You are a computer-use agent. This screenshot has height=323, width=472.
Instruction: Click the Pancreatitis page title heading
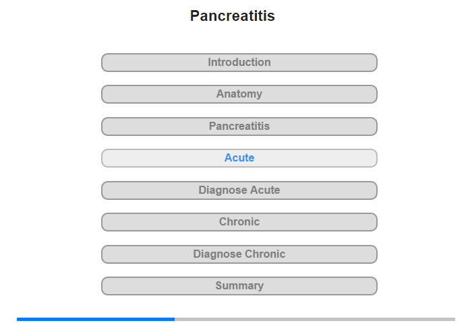pyautogui.click(x=233, y=16)
